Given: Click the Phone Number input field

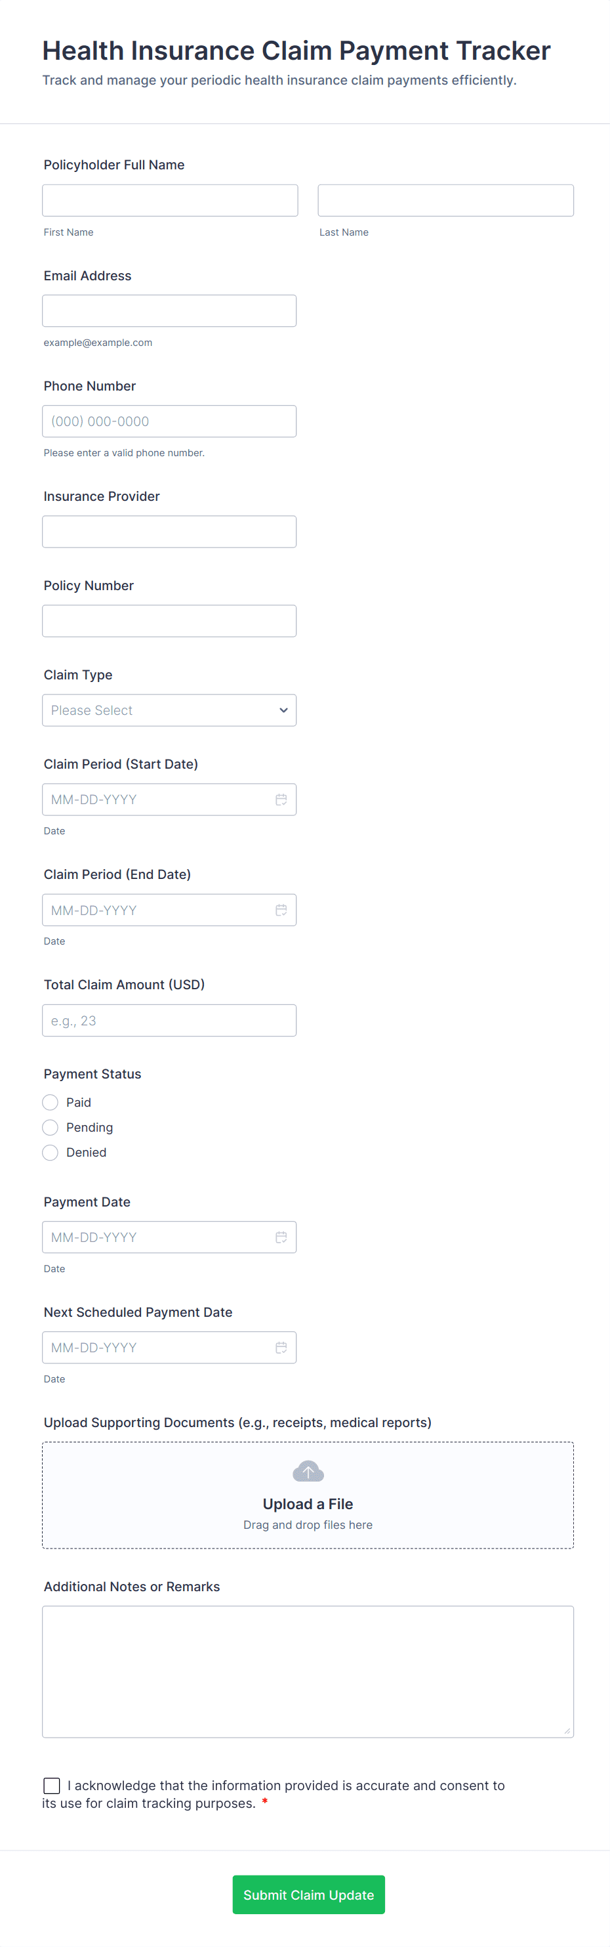Looking at the screenshot, I should (169, 421).
